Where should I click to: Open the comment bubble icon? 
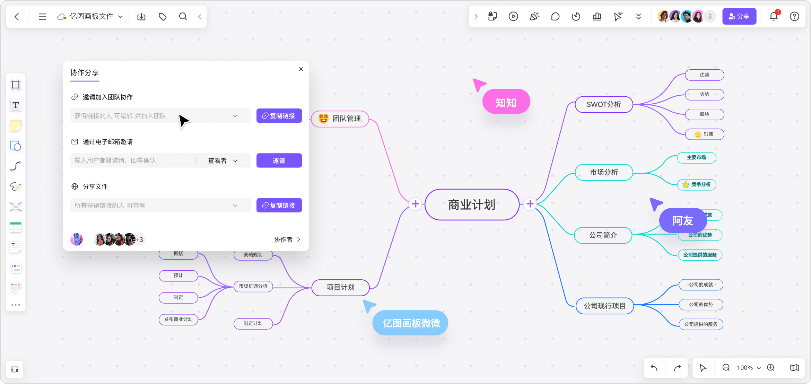555,16
